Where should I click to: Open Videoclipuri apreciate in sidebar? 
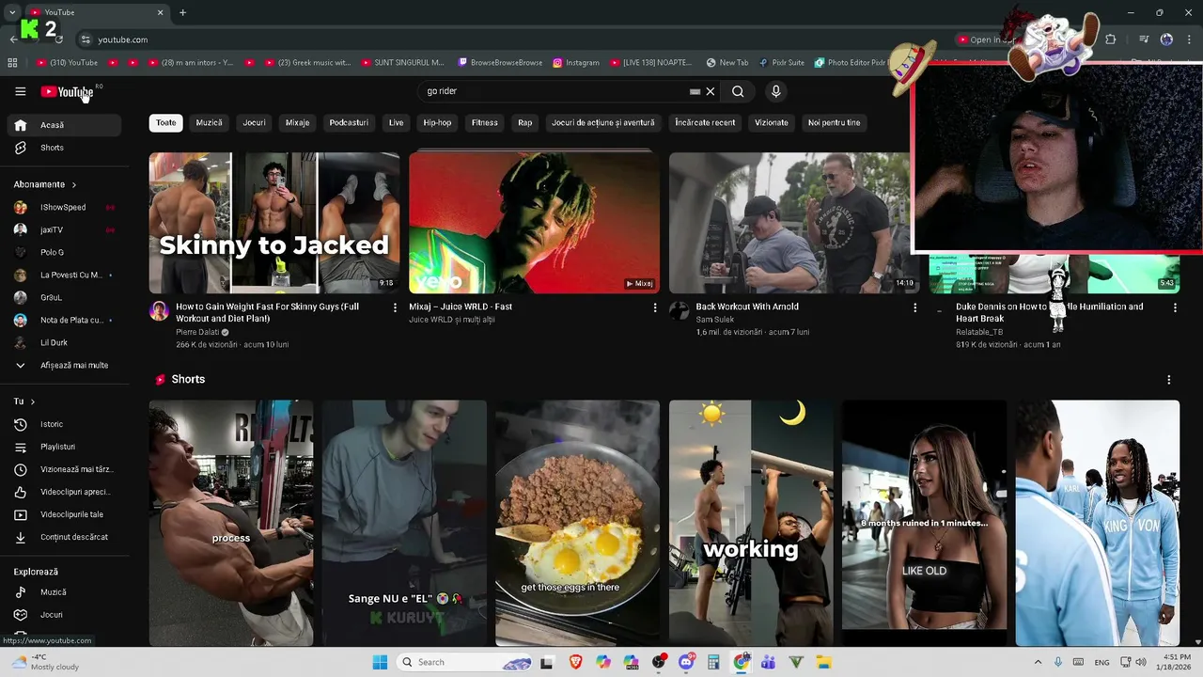click(65, 492)
